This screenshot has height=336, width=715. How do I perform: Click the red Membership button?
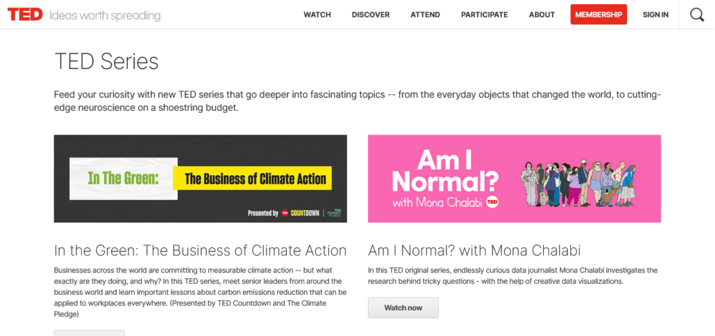pos(598,15)
